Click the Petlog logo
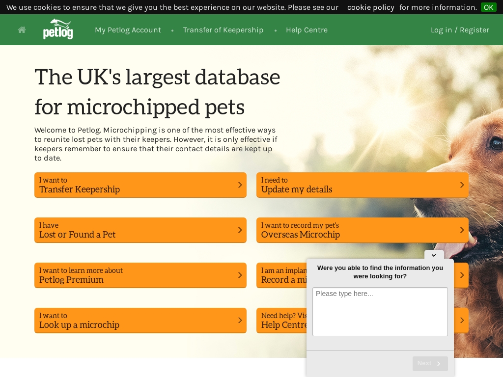Image resolution: width=503 pixels, height=377 pixels. [x=58, y=29]
